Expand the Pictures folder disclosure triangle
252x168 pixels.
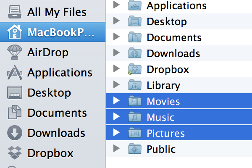point(116,132)
